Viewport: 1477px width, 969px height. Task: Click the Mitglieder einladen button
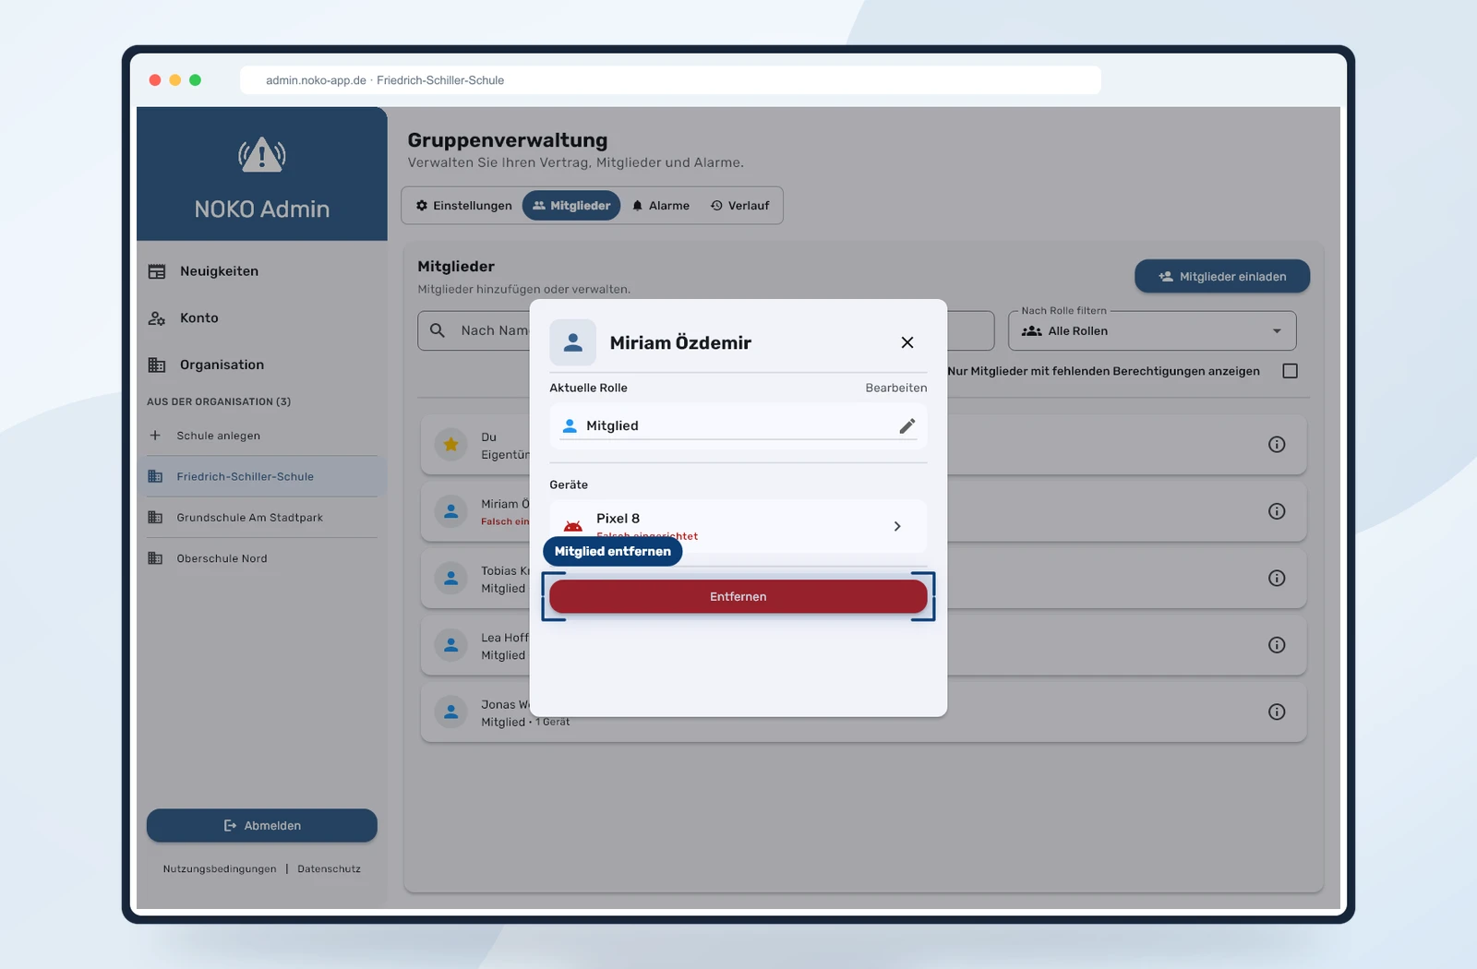[1222, 277]
